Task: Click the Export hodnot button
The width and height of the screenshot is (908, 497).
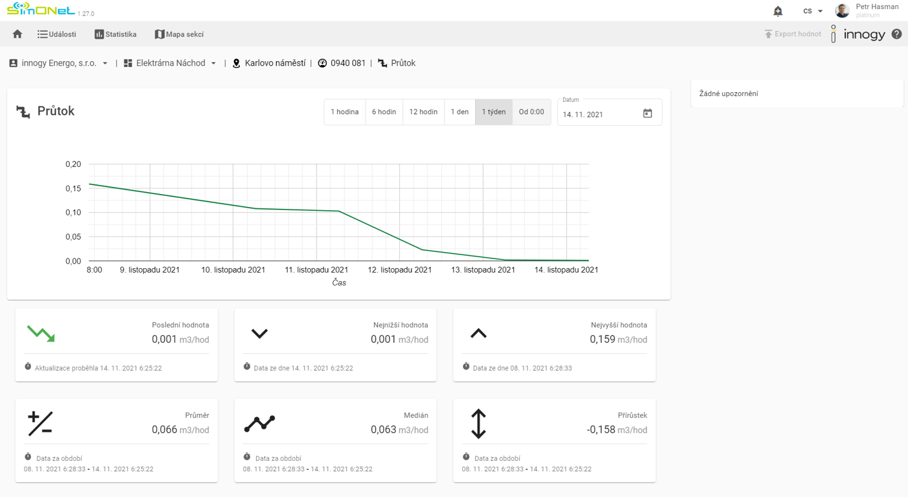Action: (793, 34)
